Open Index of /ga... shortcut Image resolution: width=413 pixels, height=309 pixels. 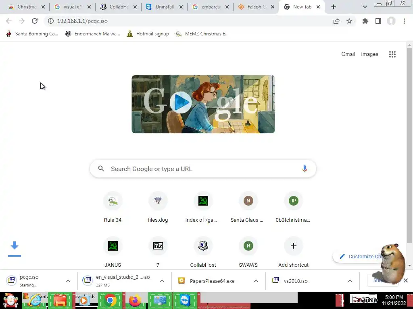point(203,208)
